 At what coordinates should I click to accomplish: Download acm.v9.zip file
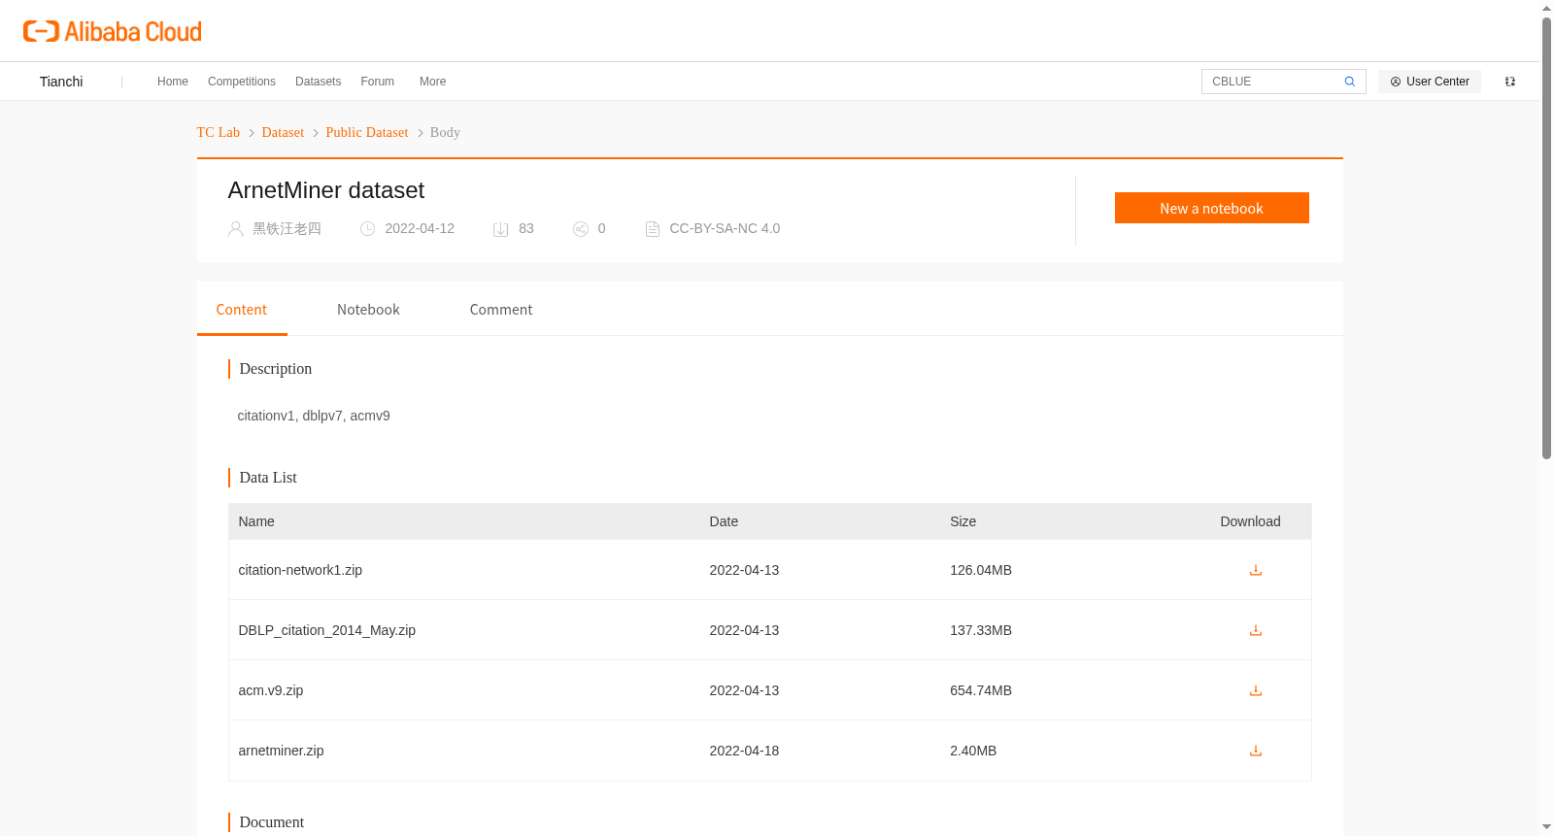click(x=1256, y=690)
